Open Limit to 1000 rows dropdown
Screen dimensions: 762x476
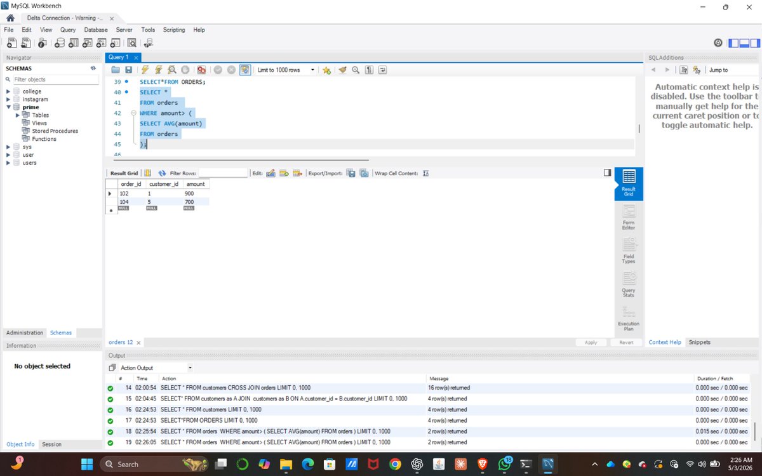(286, 70)
